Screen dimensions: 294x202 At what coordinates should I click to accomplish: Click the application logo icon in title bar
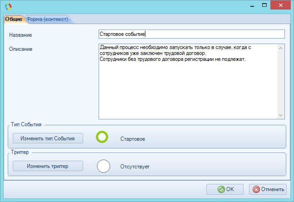click(8, 7)
